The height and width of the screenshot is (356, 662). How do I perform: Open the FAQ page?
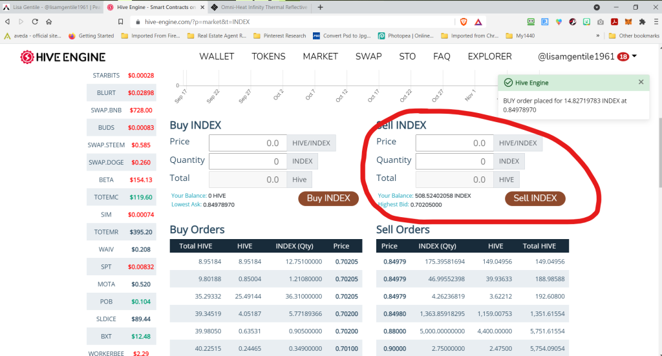(x=442, y=56)
